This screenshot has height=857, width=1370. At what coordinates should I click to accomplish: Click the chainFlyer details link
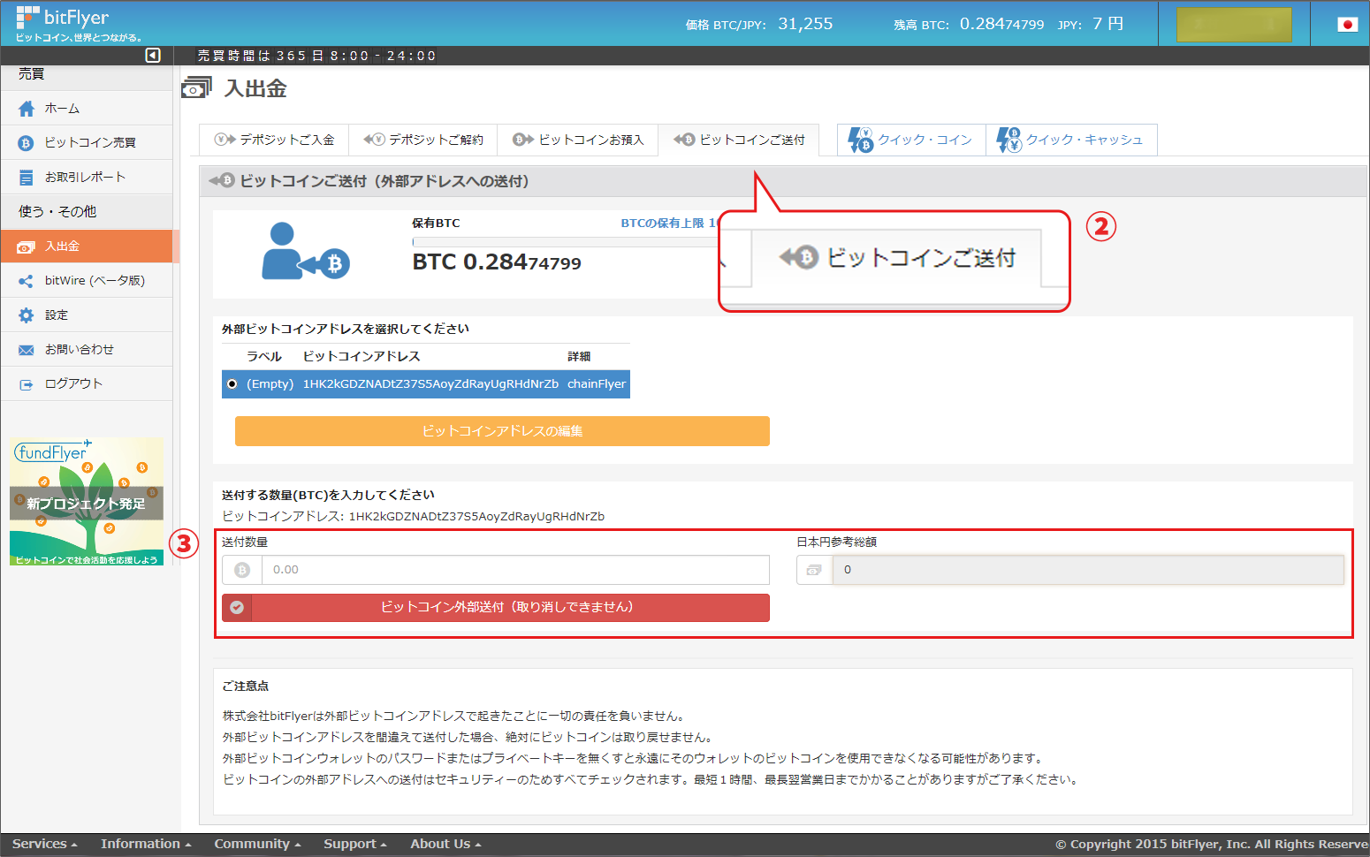point(597,384)
